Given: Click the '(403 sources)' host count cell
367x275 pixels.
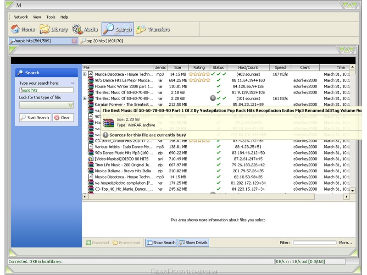Looking at the screenshot, I should click(x=248, y=74).
